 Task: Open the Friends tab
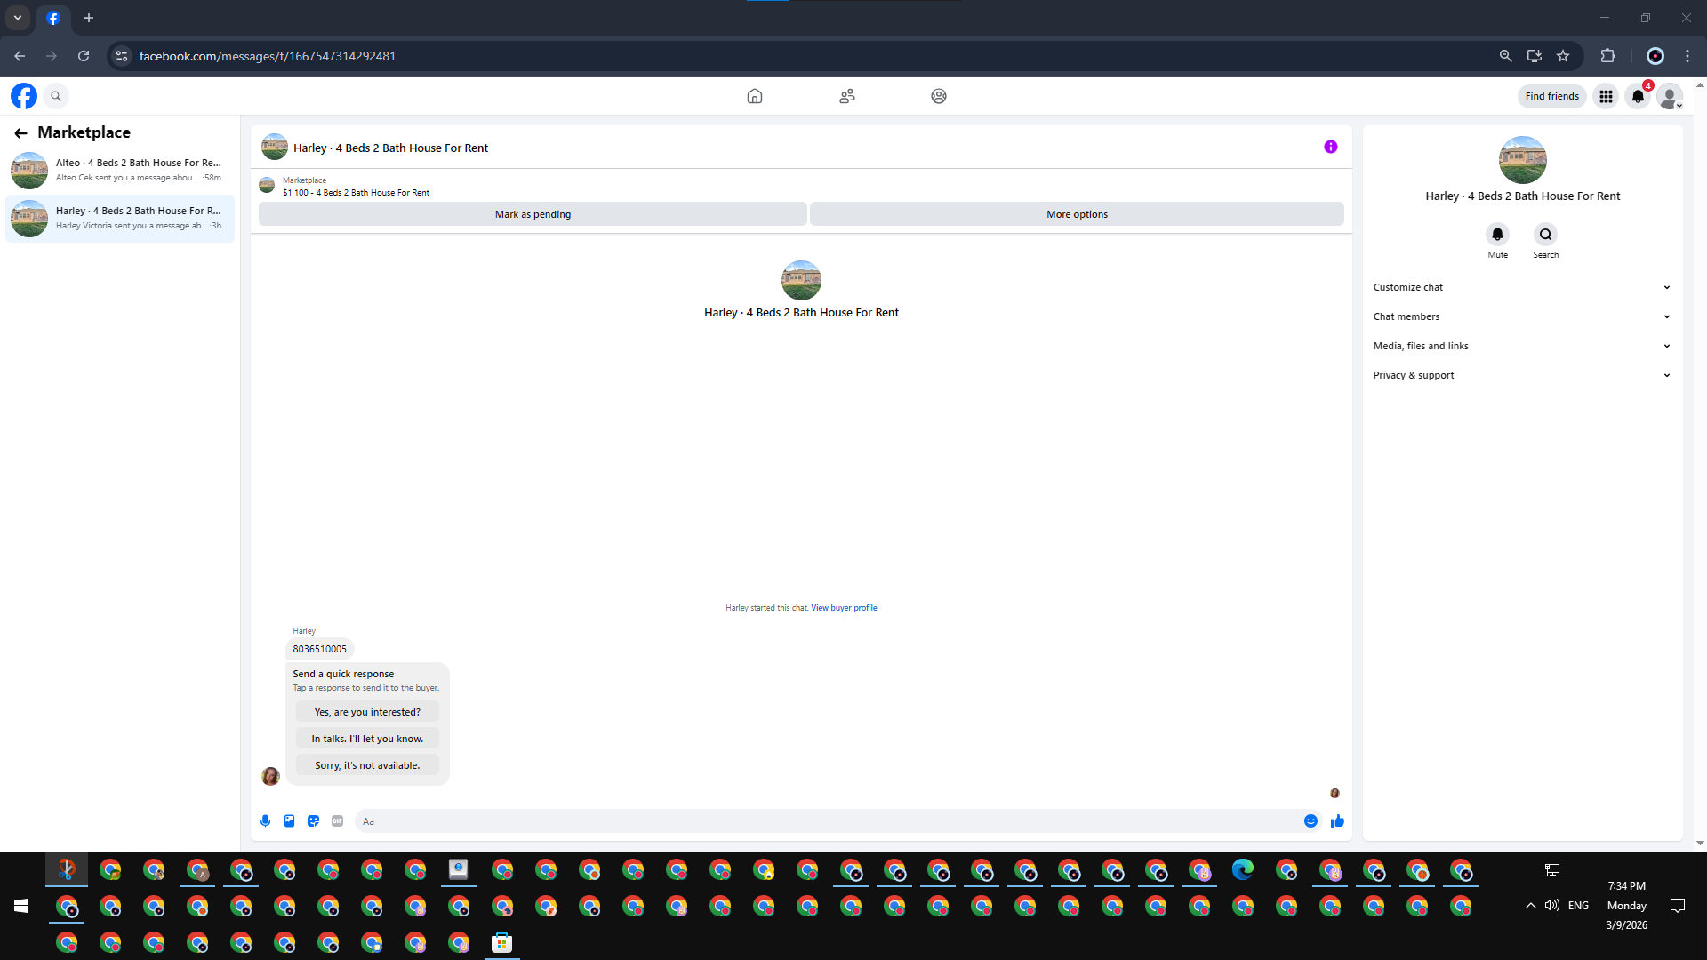846,96
